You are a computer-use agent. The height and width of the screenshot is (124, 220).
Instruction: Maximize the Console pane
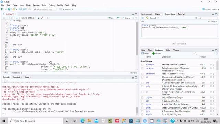pos(136,77)
